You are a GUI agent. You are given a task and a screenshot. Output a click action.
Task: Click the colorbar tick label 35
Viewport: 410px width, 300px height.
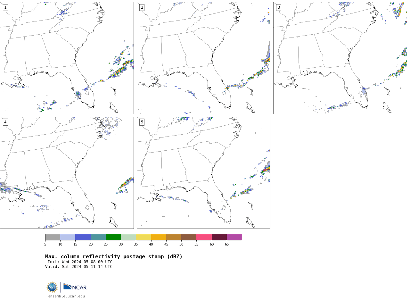[136, 245]
